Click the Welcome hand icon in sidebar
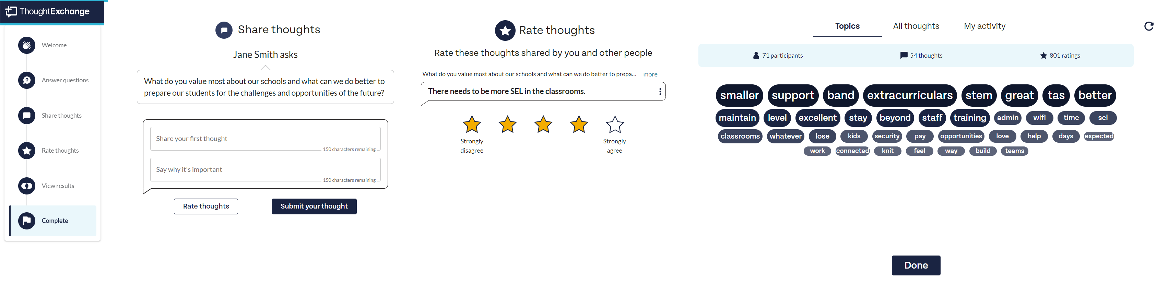 point(27,45)
